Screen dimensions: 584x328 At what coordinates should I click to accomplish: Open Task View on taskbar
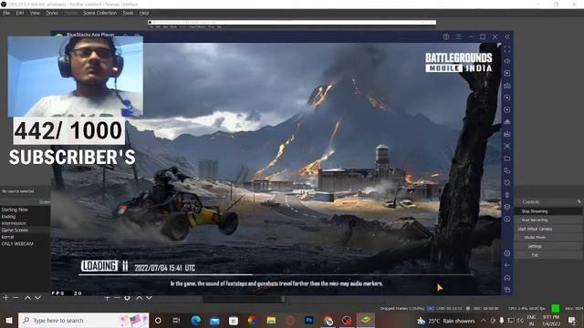176,320
